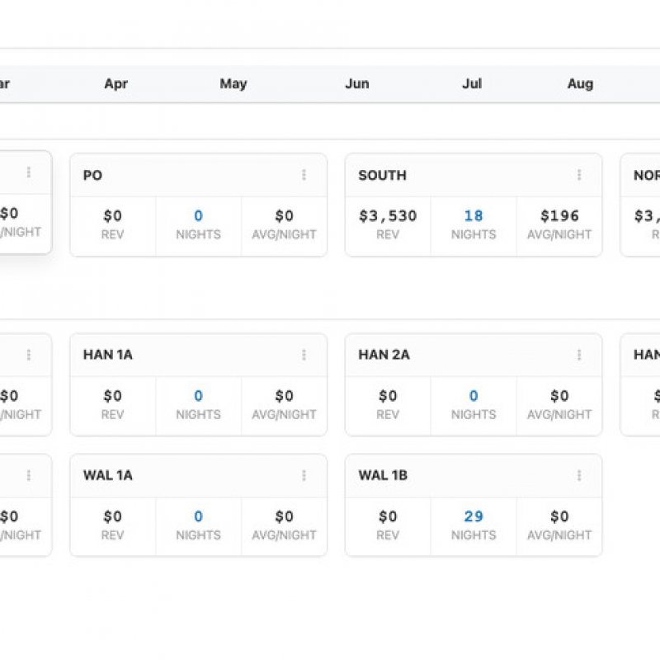Click the 18 nights value for SOUTH
This screenshot has height=660, width=660.
(474, 216)
